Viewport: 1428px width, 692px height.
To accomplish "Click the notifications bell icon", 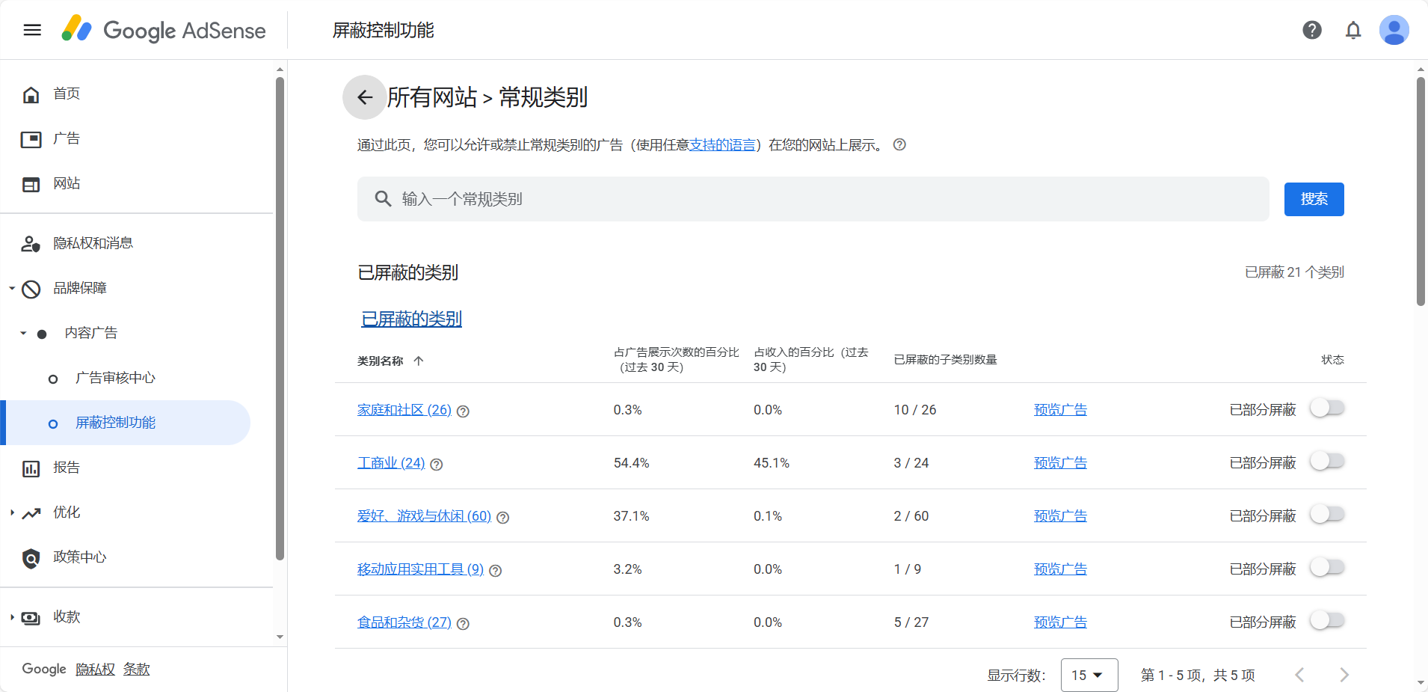I will (x=1352, y=30).
